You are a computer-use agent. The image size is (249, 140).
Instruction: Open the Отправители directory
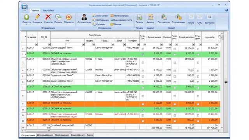(84, 19)
